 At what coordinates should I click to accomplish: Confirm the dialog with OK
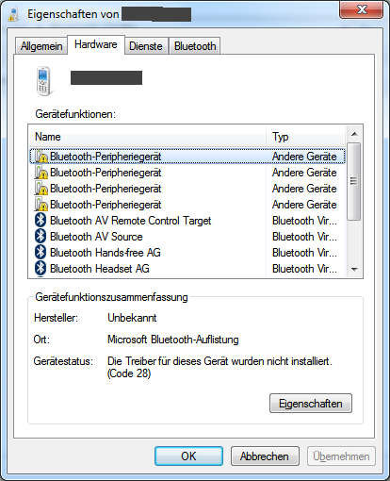click(x=188, y=456)
